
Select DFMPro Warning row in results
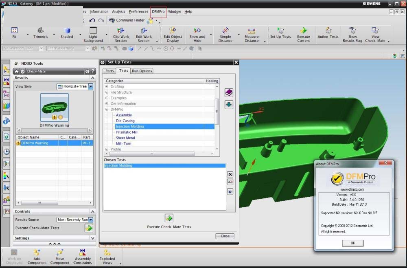[x=54, y=143]
